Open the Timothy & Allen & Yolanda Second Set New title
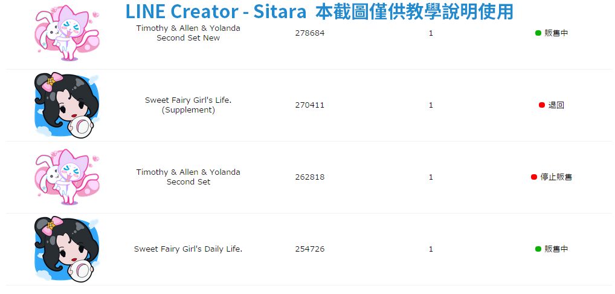 [188, 33]
